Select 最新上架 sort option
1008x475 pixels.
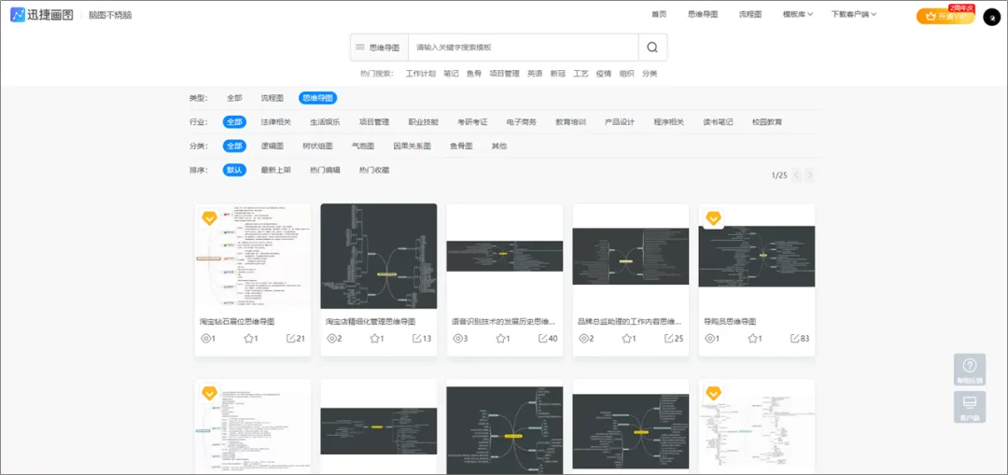pyautogui.click(x=275, y=171)
